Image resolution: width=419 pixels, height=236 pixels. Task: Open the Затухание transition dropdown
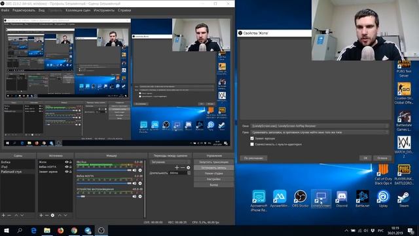(170, 162)
